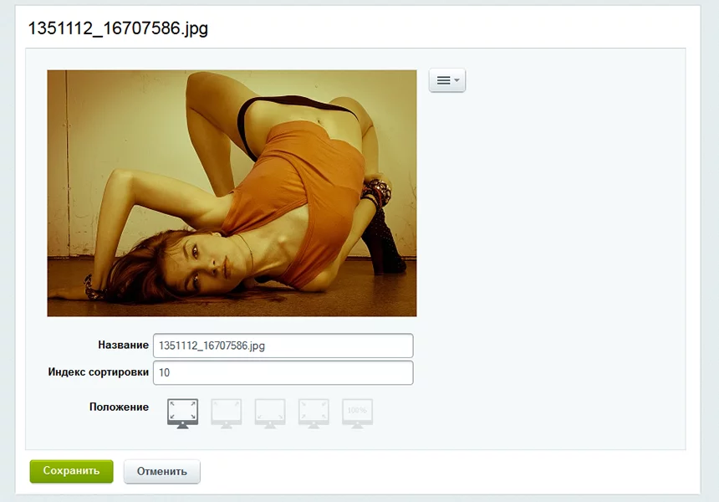Choose the bottom-corners position monitor icon

[270, 413]
